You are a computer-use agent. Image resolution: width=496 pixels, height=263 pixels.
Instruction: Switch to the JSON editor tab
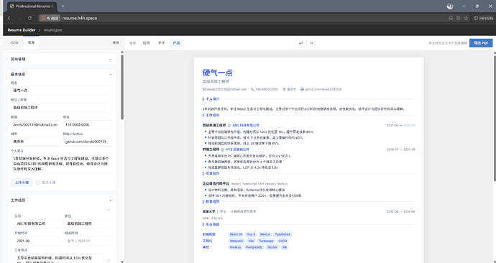(14, 42)
